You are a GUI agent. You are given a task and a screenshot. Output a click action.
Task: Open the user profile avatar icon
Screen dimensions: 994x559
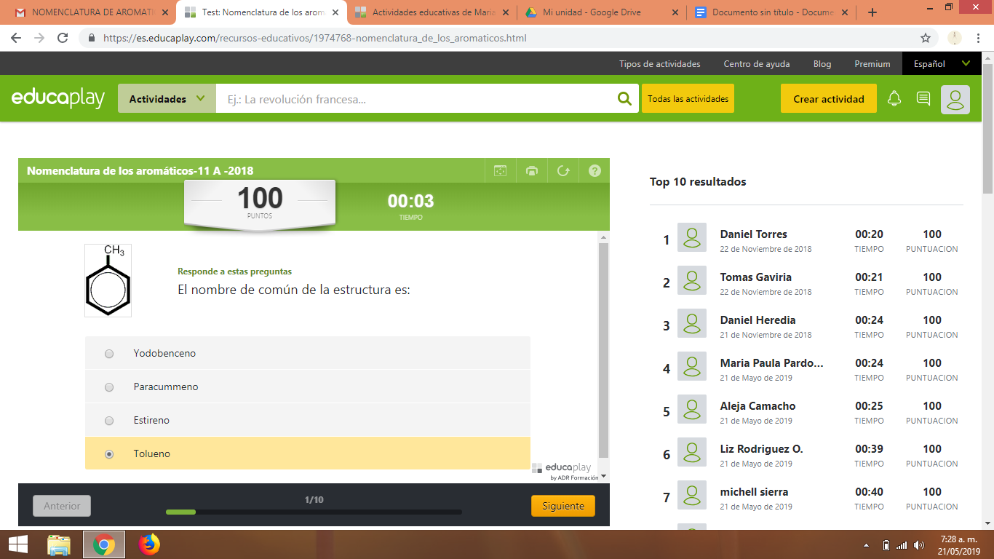coord(955,100)
